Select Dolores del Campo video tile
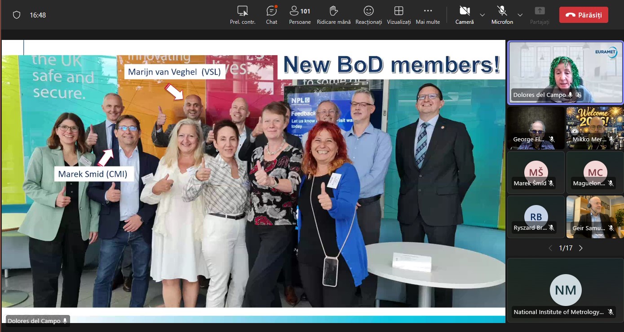The image size is (624, 332). [x=565, y=72]
